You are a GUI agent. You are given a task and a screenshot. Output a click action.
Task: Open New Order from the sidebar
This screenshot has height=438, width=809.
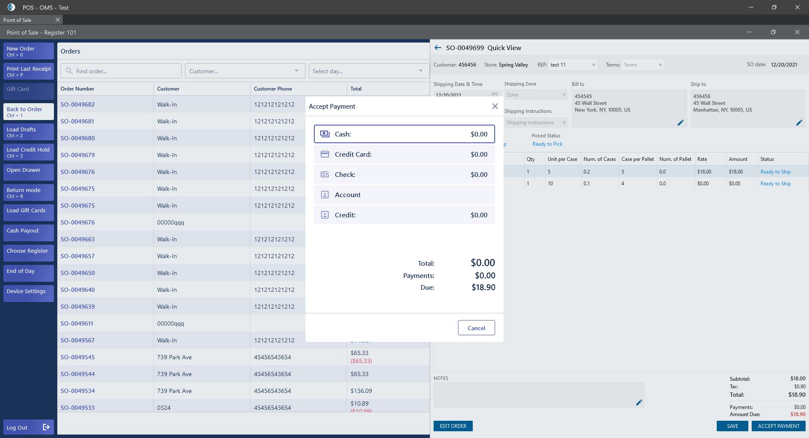pos(29,51)
